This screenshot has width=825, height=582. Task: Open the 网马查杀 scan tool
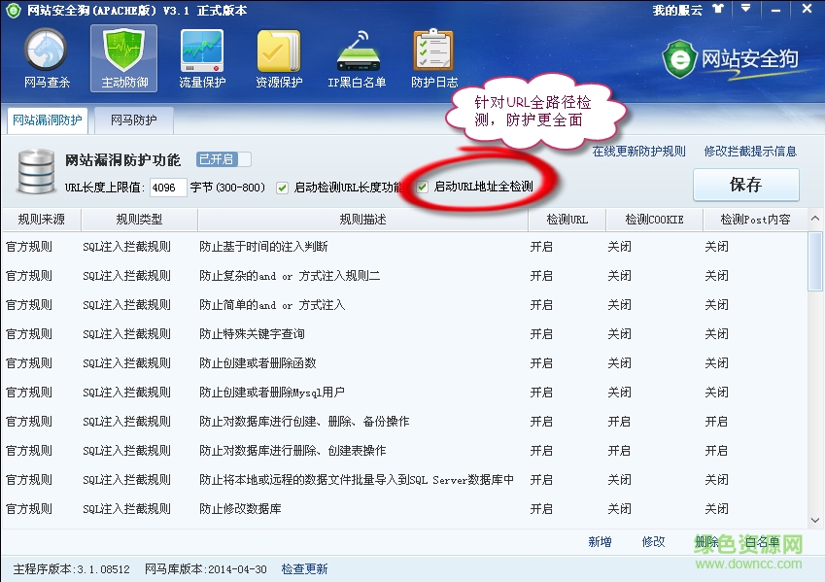45,58
